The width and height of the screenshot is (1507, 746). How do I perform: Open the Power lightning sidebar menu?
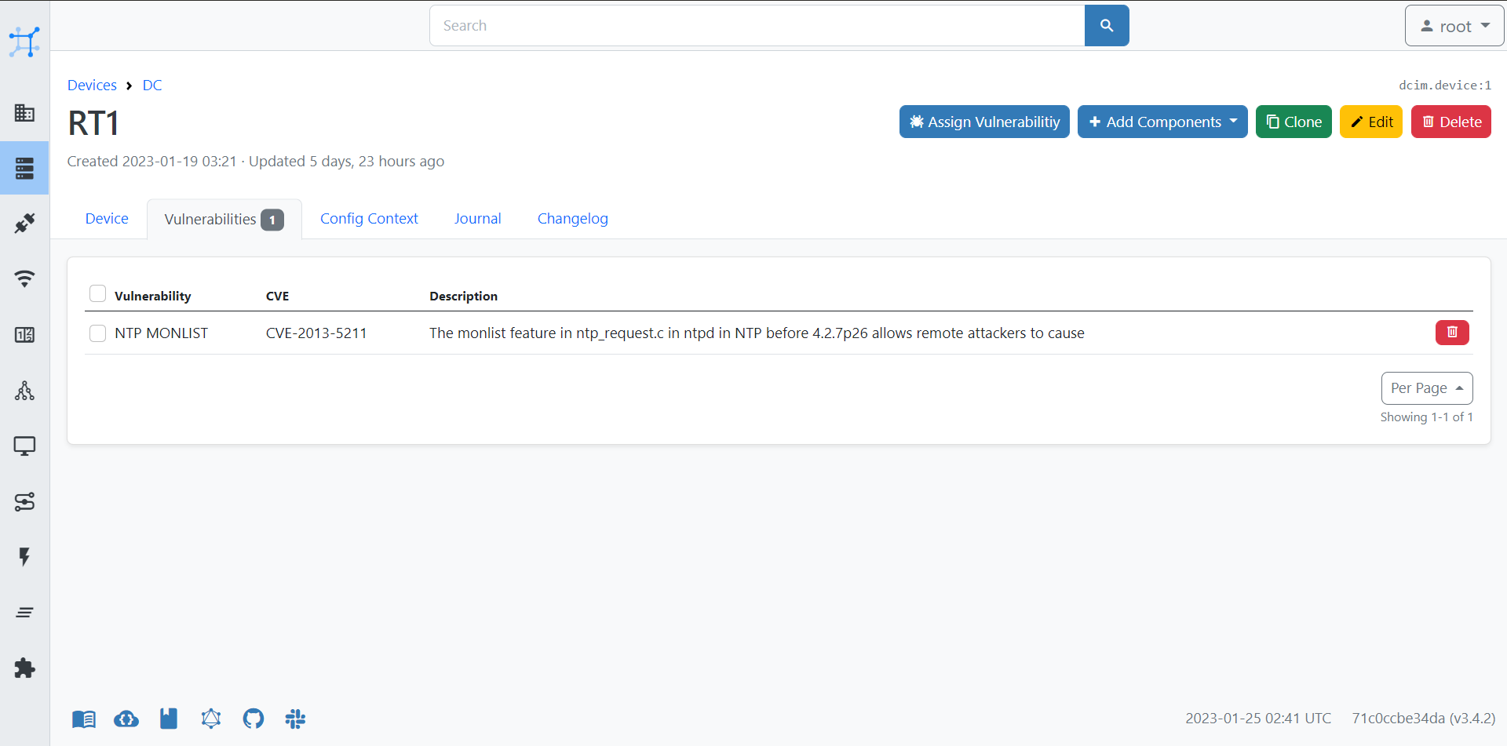coord(24,557)
